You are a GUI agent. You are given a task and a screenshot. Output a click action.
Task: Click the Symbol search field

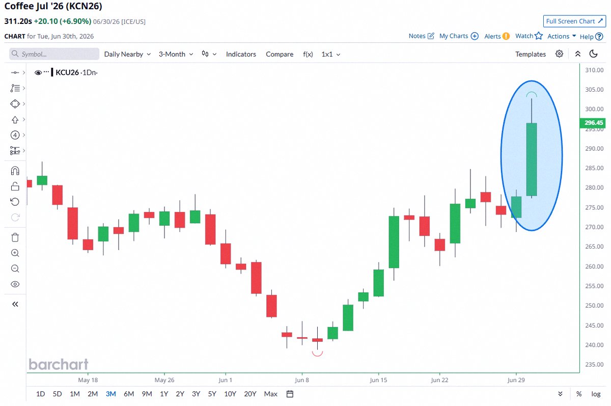point(54,54)
